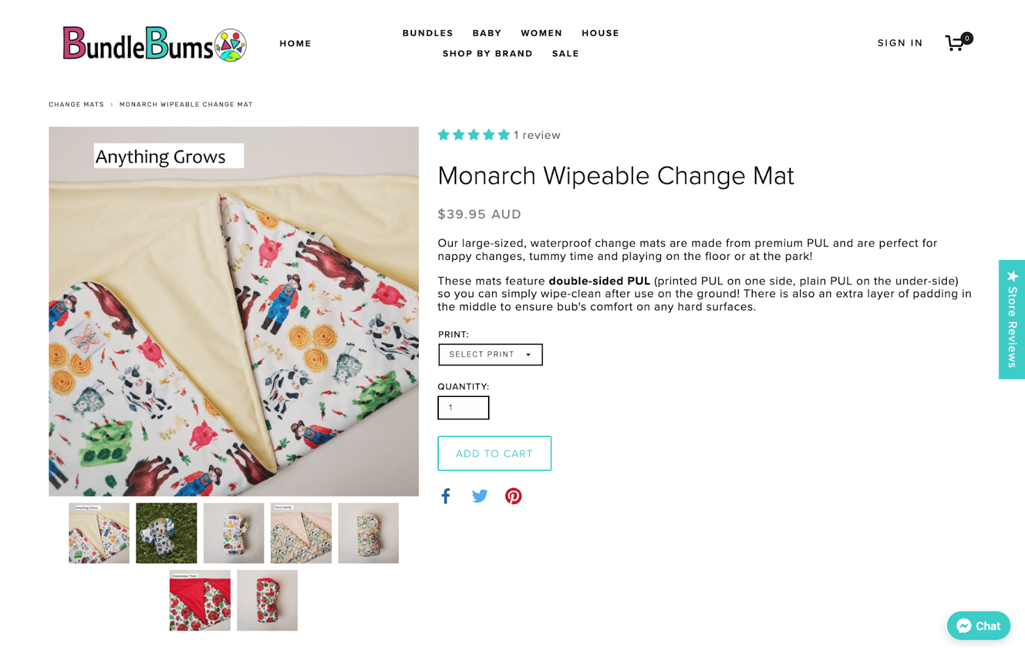
Task: Navigate to the Sale page
Action: [x=565, y=54]
